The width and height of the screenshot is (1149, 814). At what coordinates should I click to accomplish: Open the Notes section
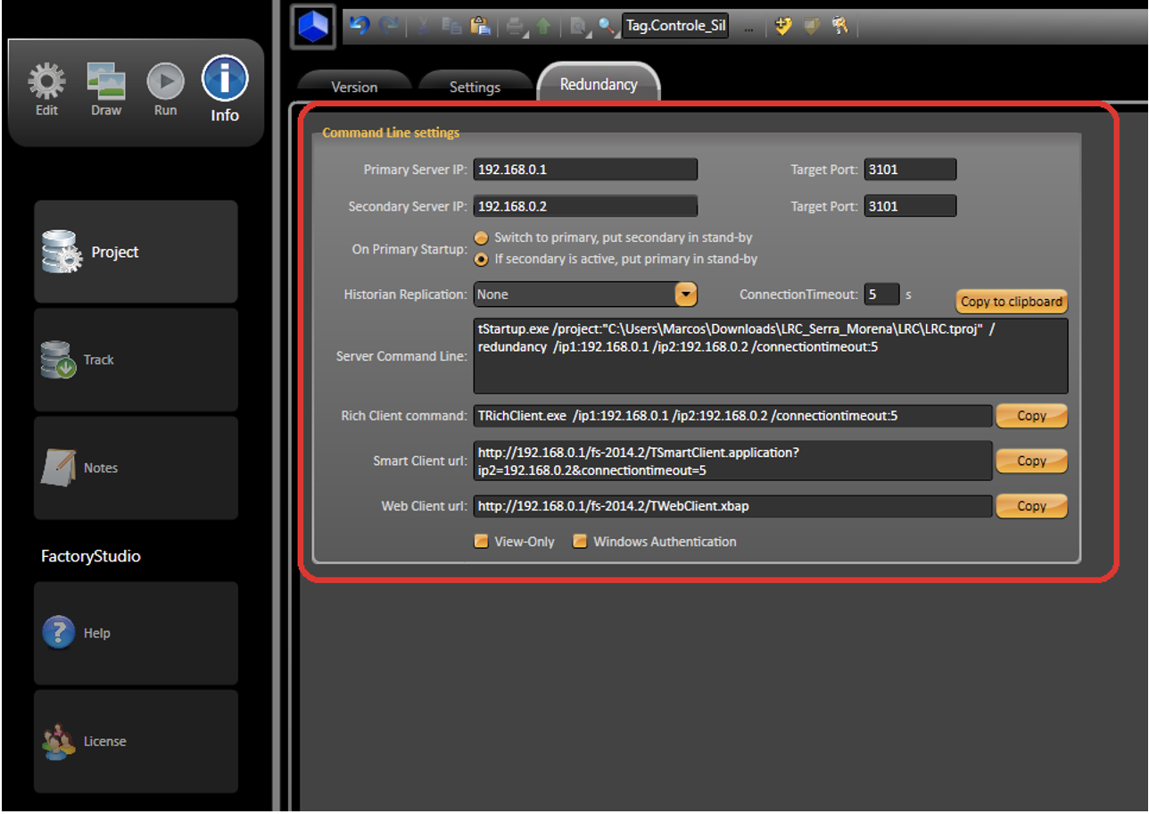(136, 468)
